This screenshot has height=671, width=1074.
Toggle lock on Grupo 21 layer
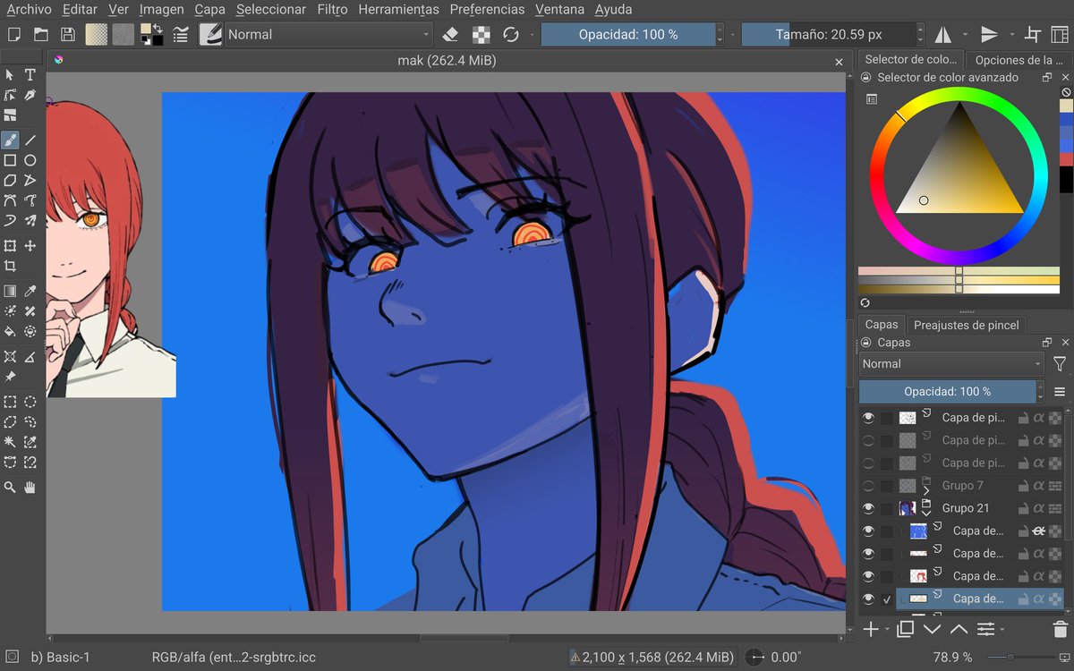tap(1023, 508)
